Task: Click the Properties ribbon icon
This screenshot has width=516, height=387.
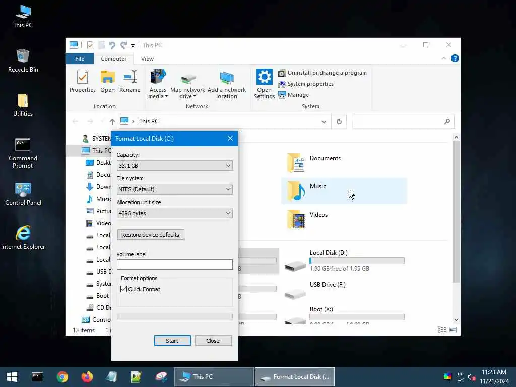Action: coord(82,81)
